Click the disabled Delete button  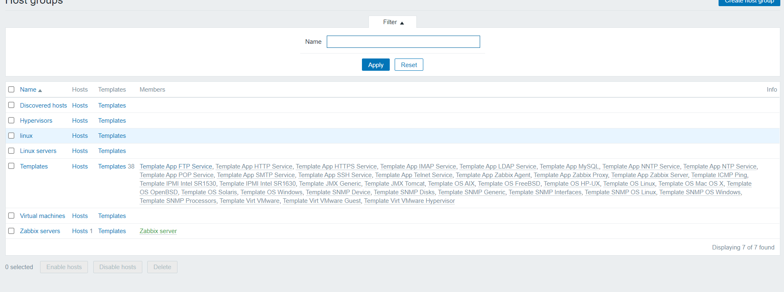(x=162, y=267)
